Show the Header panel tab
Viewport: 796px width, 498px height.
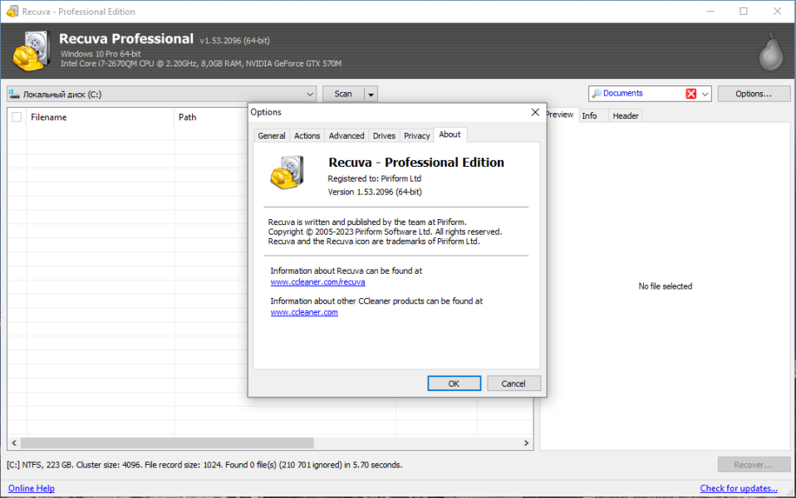[626, 115]
